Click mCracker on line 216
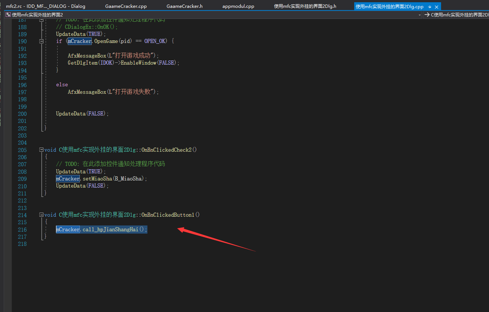Image resolution: width=489 pixels, height=312 pixels. (x=68, y=229)
